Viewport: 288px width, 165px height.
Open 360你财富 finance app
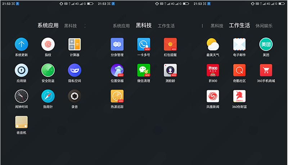(x=239, y=96)
